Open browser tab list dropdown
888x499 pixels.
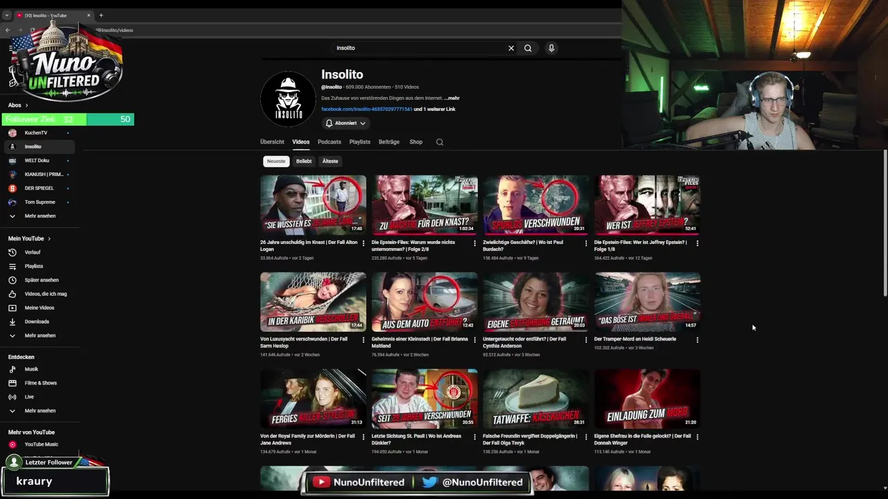7,15
